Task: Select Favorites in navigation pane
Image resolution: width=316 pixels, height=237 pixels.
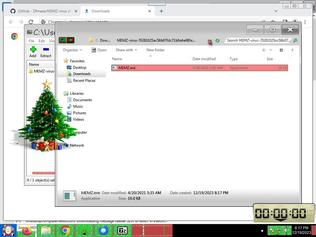Action: [x=74, y=61]
